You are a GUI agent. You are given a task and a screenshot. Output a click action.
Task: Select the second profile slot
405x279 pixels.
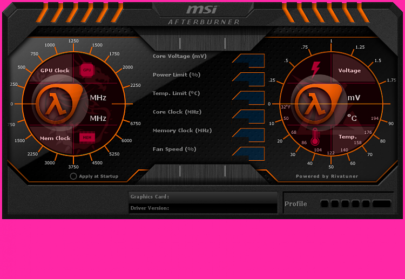pos(335,204)
